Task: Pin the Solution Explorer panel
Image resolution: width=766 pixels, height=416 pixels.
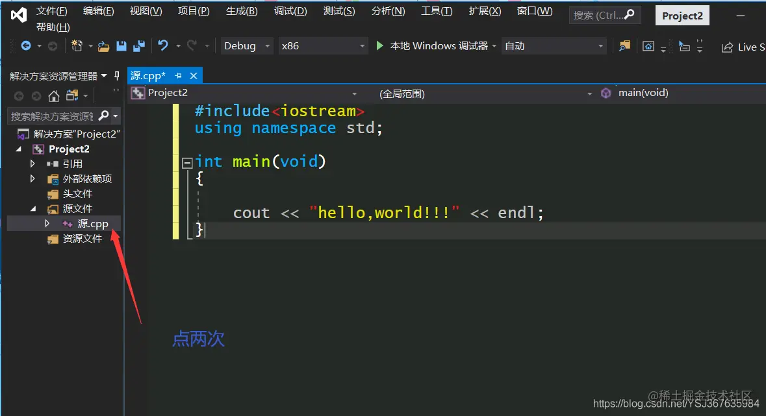Action: point(117,76)
